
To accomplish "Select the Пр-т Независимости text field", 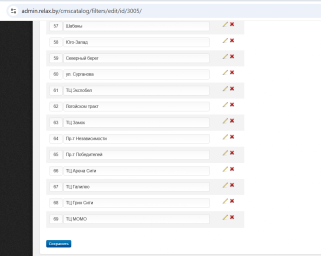I will pyautogui.click(x=136, y=138).
